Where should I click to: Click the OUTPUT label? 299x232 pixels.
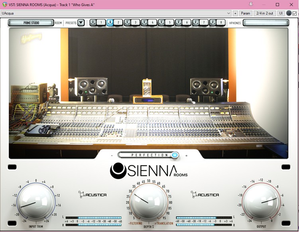point(261,226)
